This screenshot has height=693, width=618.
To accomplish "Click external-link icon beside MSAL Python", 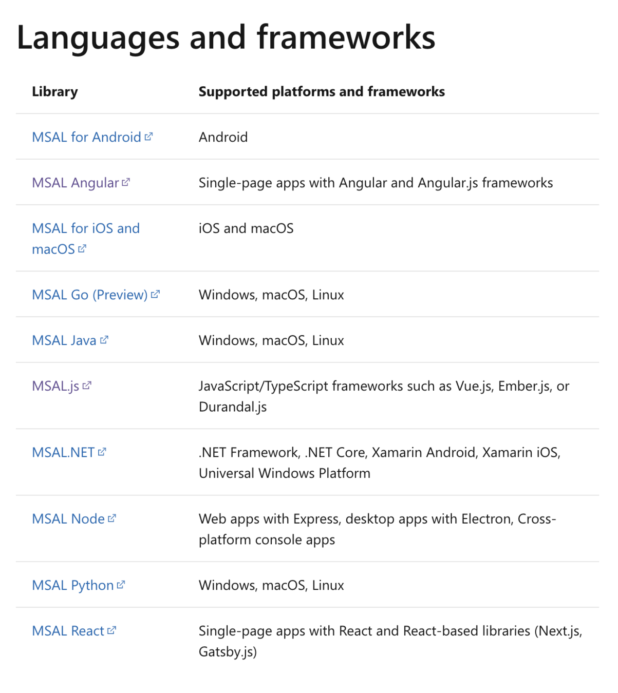I will pyautogui.click(x=121, y=585).
